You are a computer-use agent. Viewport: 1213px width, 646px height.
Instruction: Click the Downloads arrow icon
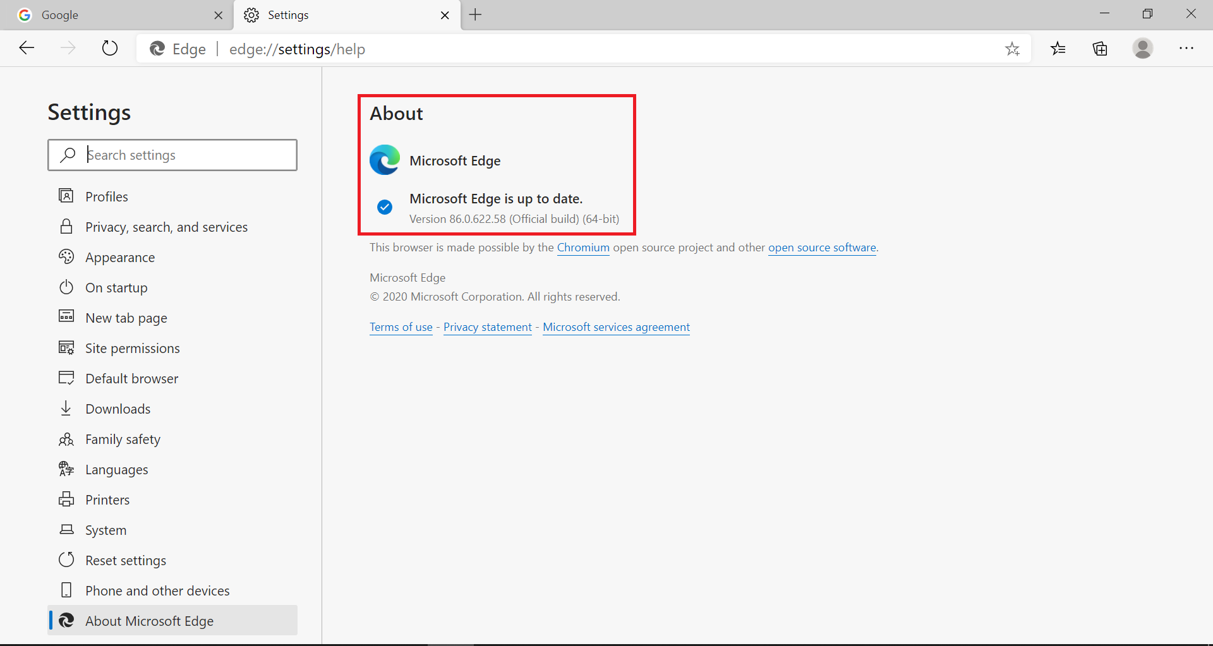click(66, 408)
